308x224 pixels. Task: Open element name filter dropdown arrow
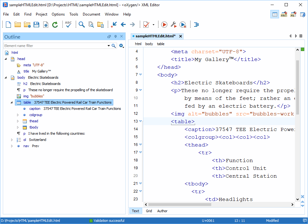coord(109,46)
